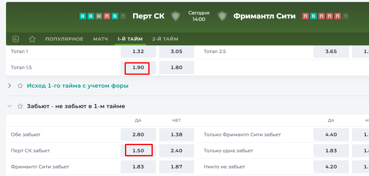
Task: Click question mark next to Фримантл Сити form
Action: click(x=345, y=16)
